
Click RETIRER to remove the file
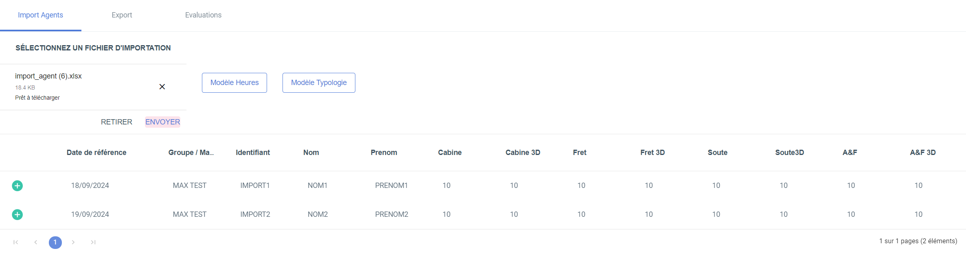116,122
